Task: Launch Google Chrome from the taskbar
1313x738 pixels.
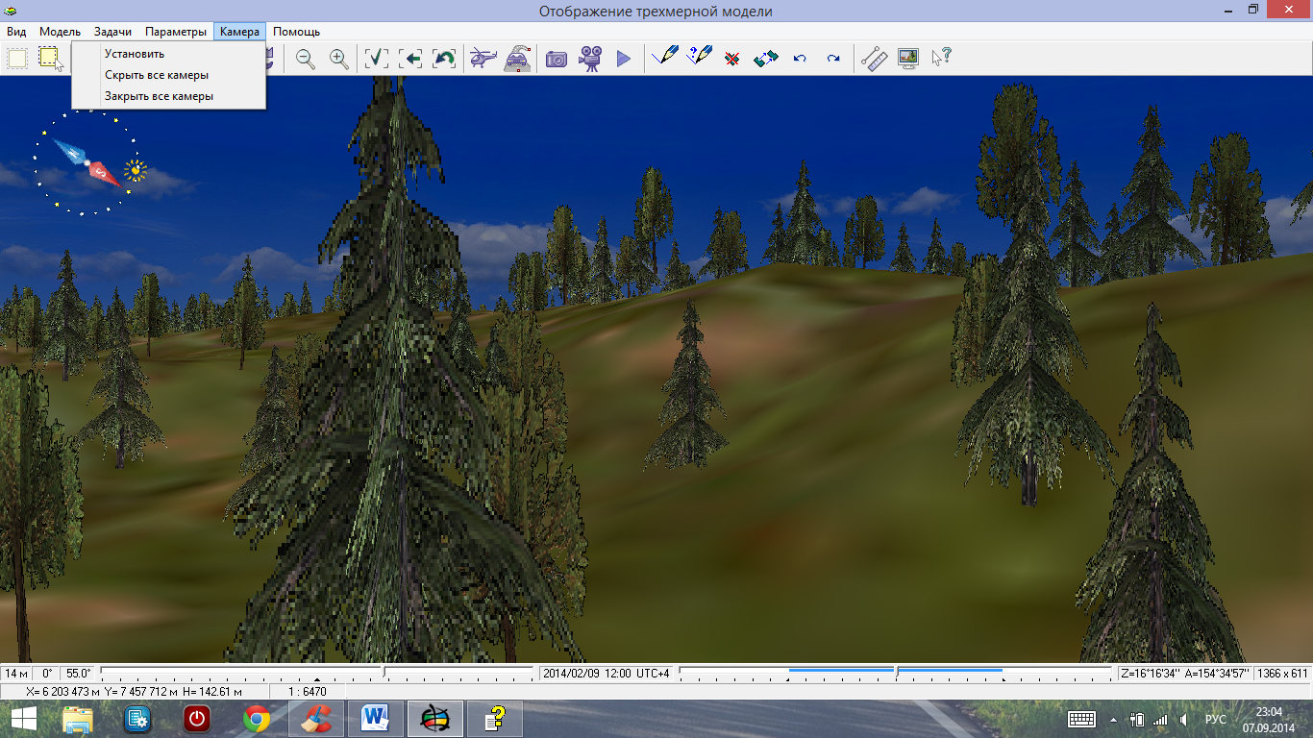Action: pos(257,719)
